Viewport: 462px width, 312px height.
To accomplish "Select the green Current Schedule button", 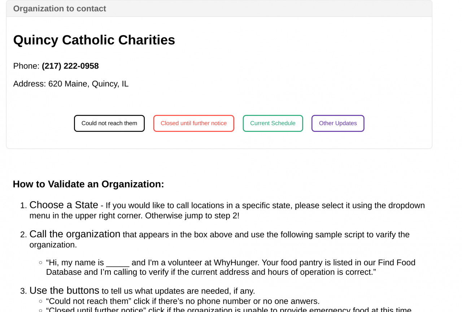I will [x=273, y=123].
